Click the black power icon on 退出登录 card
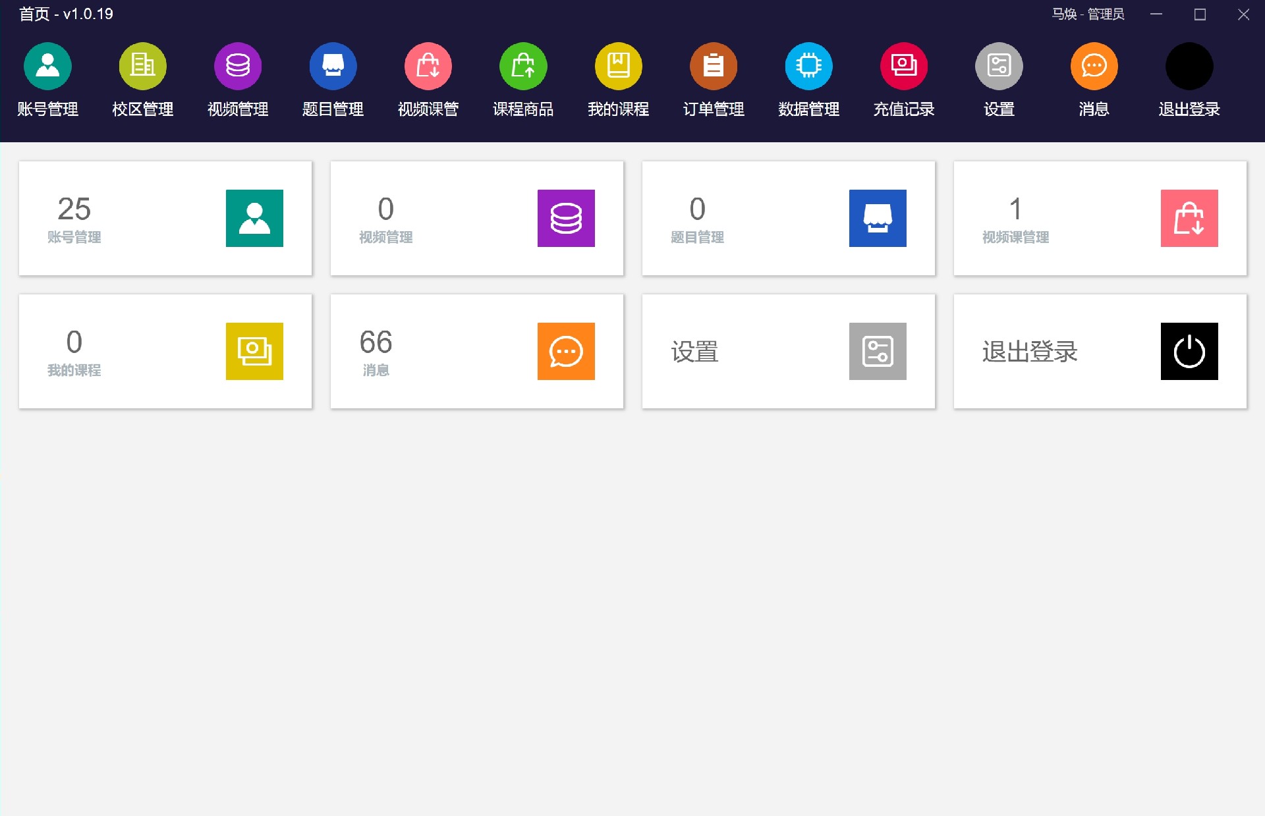 1189,351
